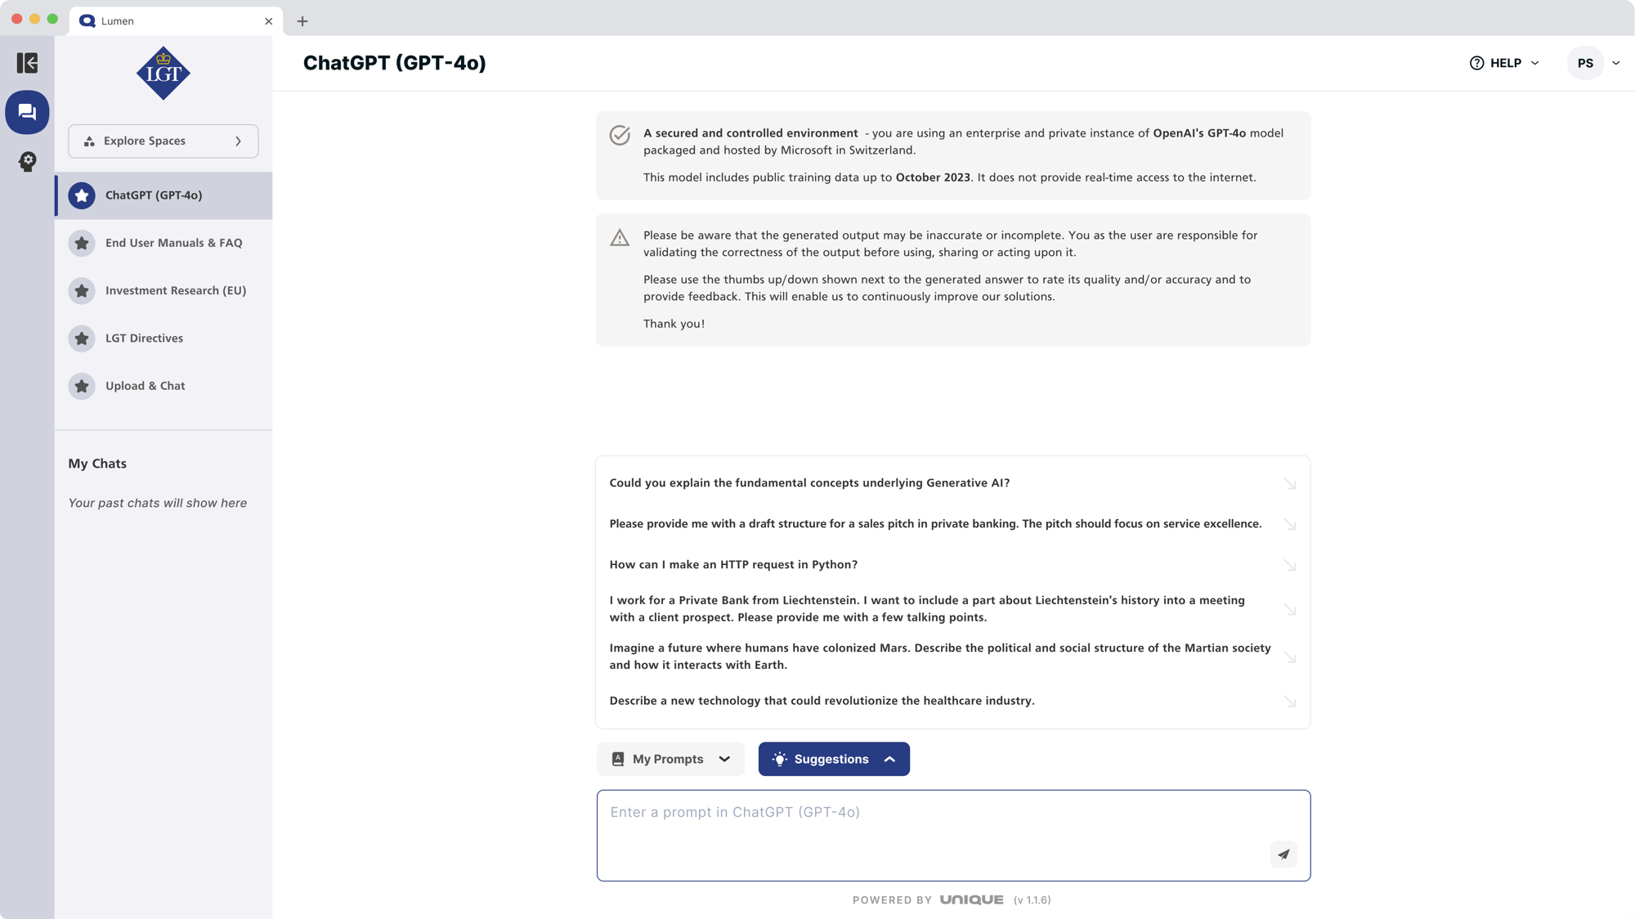Screen dimensions: 1635x919
Task: Click the paper plane send icon
Action: 1283,854
